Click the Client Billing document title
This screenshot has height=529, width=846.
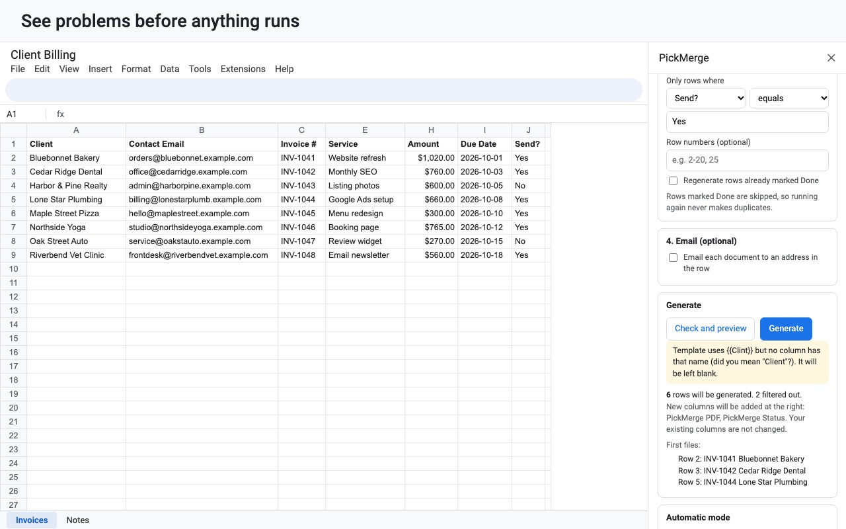click(43, 55)
